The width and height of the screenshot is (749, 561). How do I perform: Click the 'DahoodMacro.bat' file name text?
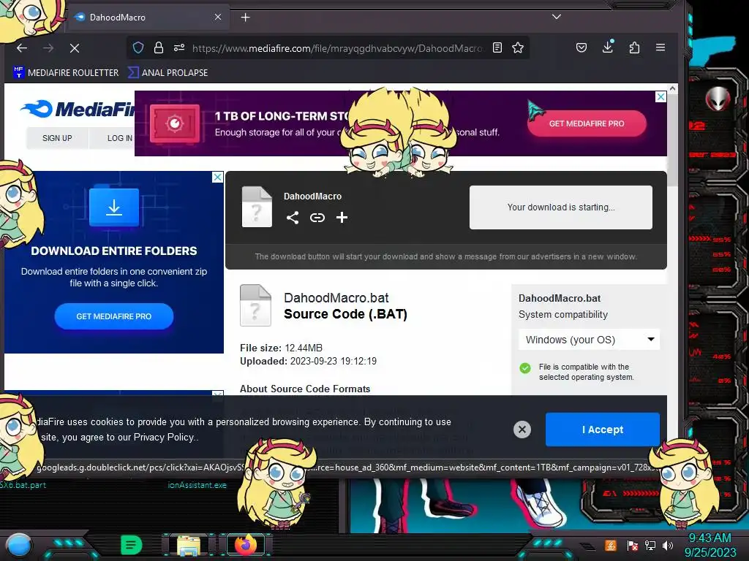[336, 298]
